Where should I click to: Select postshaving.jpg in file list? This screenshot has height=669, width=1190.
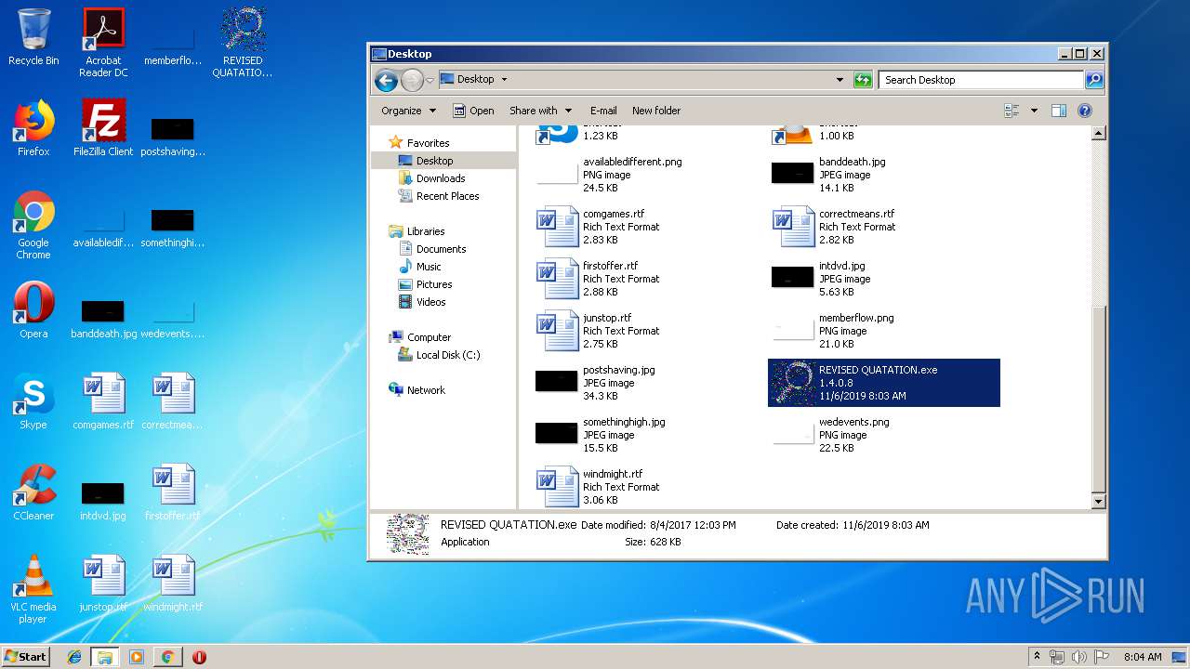[649, 383]
